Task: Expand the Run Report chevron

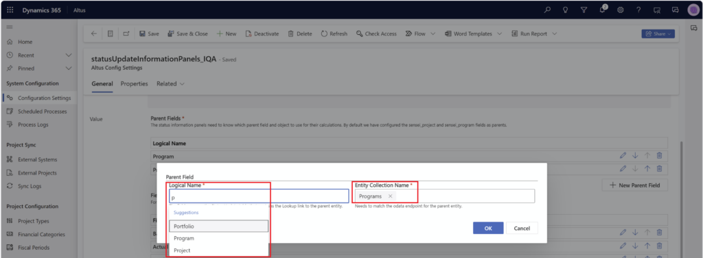Action: point(554,34)
